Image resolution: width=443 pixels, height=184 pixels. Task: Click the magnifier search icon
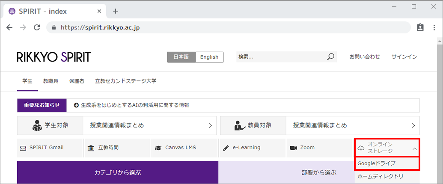[x=330, y=56]
